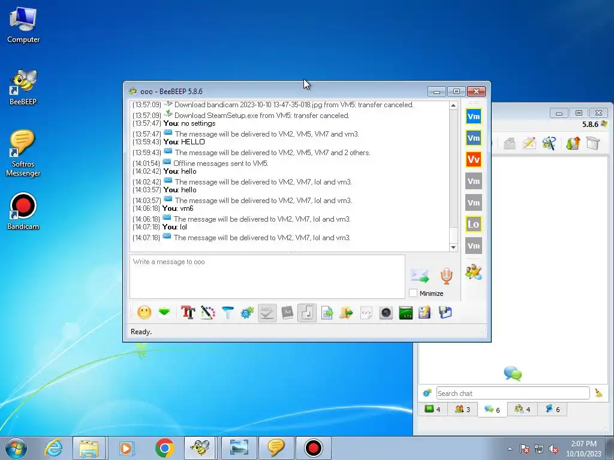Click the blue funnel filter icon
This screenshot has height=460, width=614.
coord(227,313)
